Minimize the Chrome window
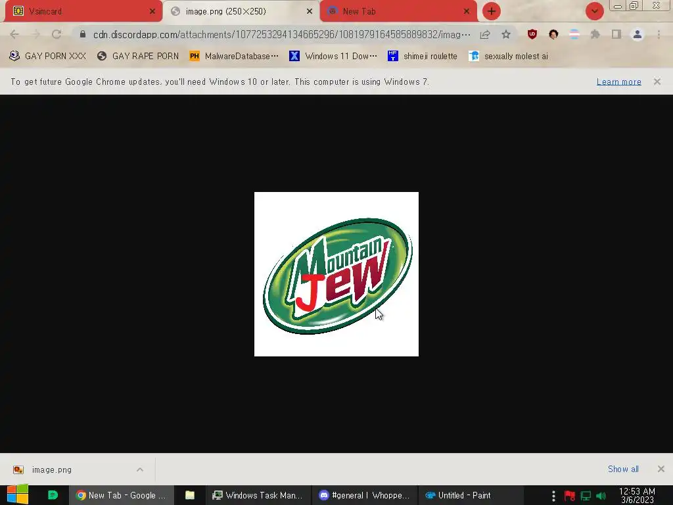 coord(618,6)
